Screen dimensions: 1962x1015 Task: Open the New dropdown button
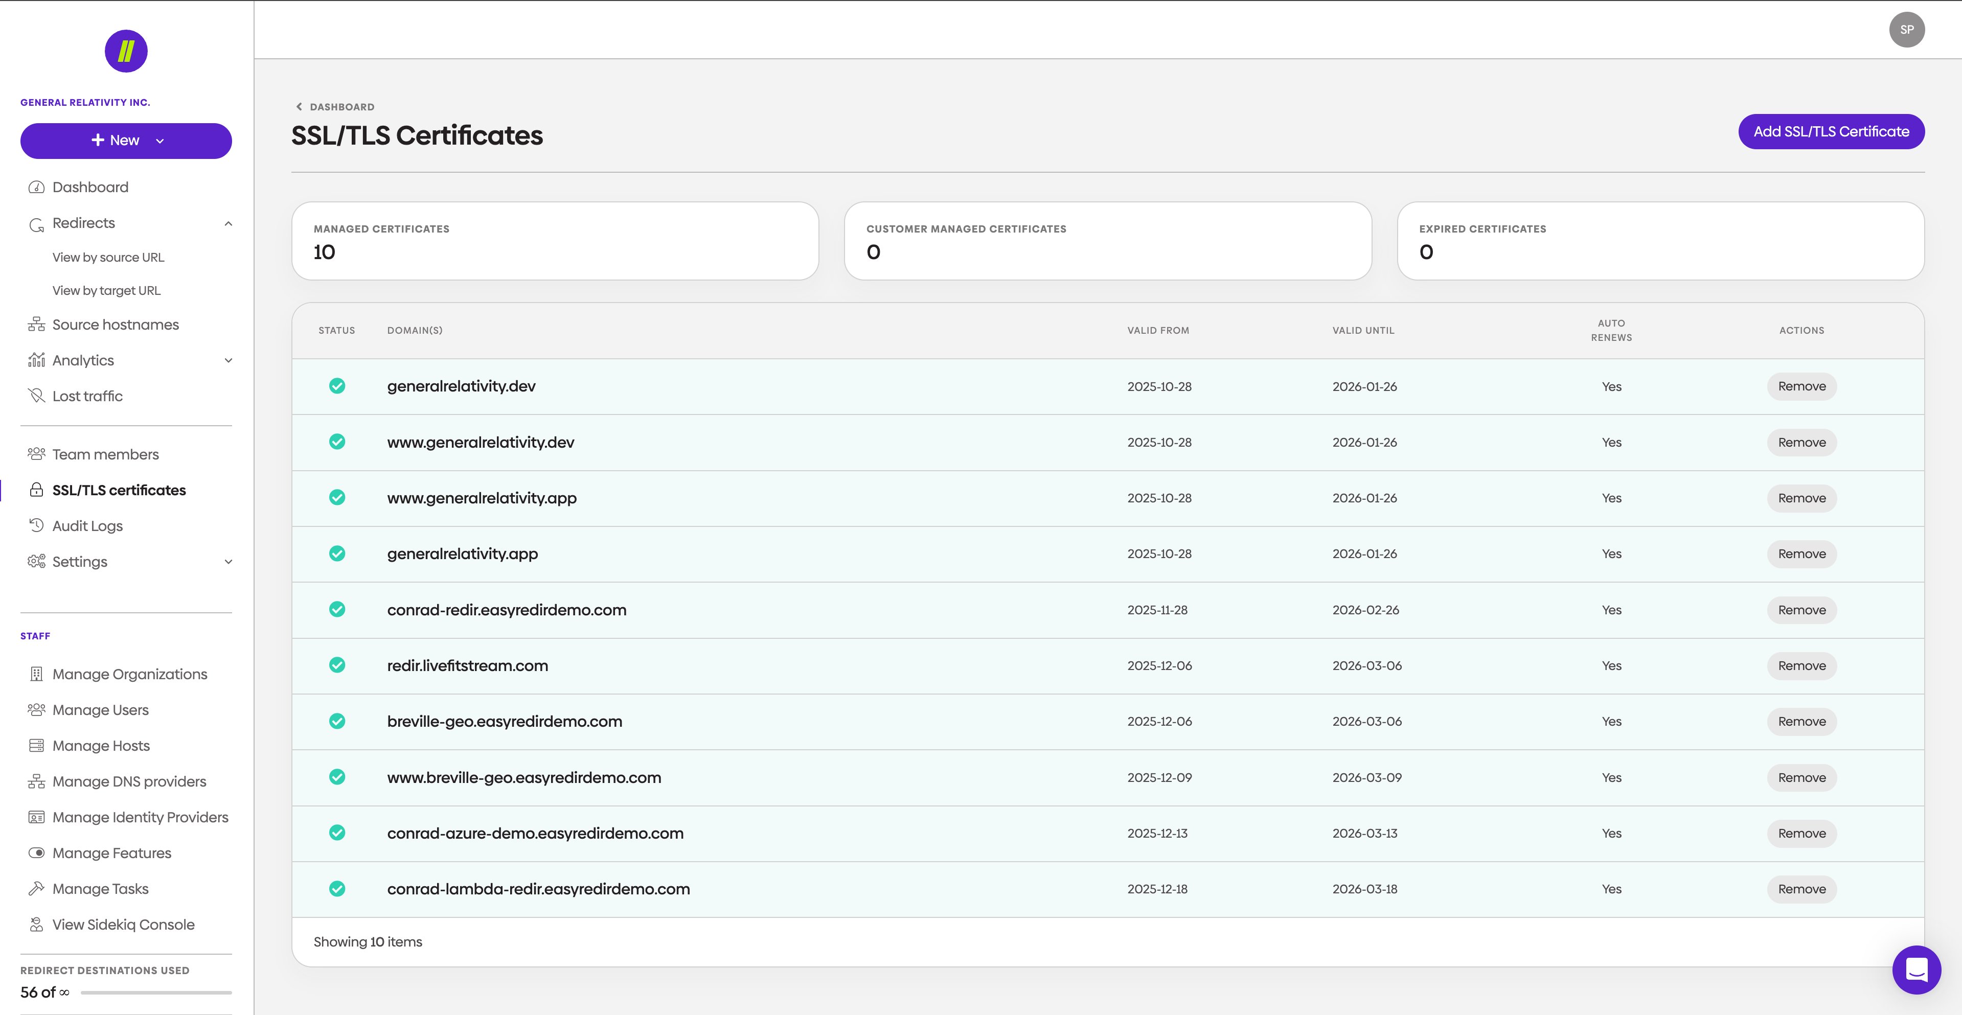tap(126, 141)
